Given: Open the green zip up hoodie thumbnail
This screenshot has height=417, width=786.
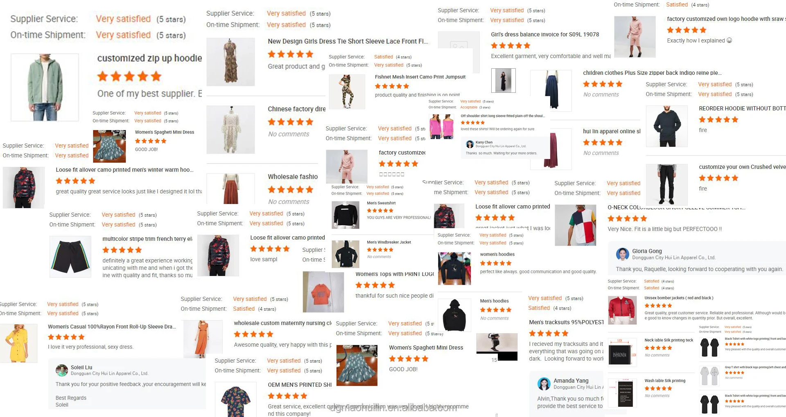Looking at the screenshot, I should pyautogui.click(x=45, y=87).
